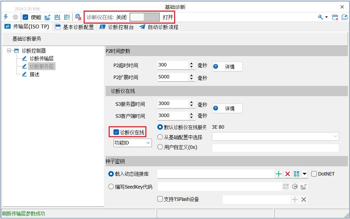Select 载入动态链接库 radio button
Viewport: 350px width, 219px height.
(111, 174)
